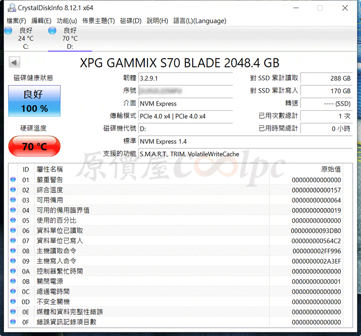The image size is (361, 336).
Task: Click raw value 0000000000019
Action: point(316,210)
